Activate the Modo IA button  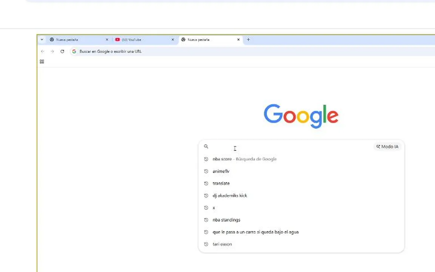pos(387,147)
